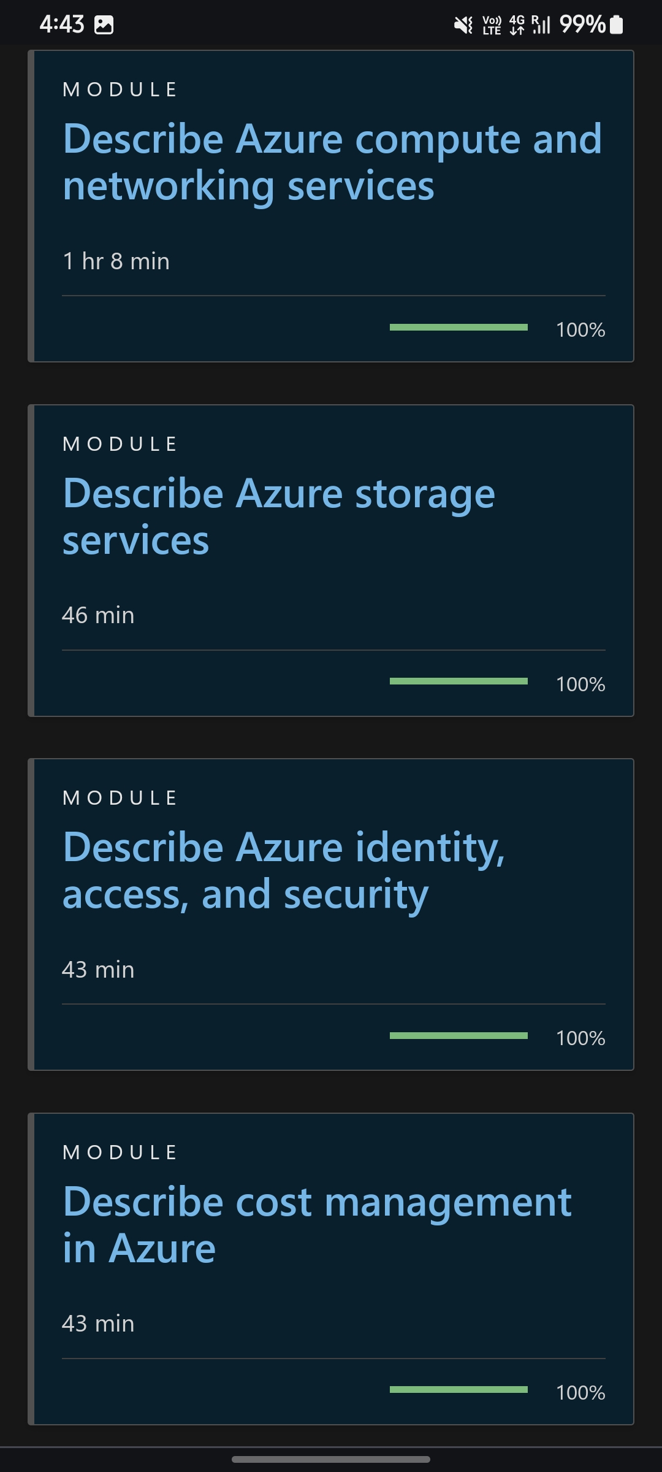Tap the progress bar on the compute module
The image size is (662, 1472).
pos(458,328)
